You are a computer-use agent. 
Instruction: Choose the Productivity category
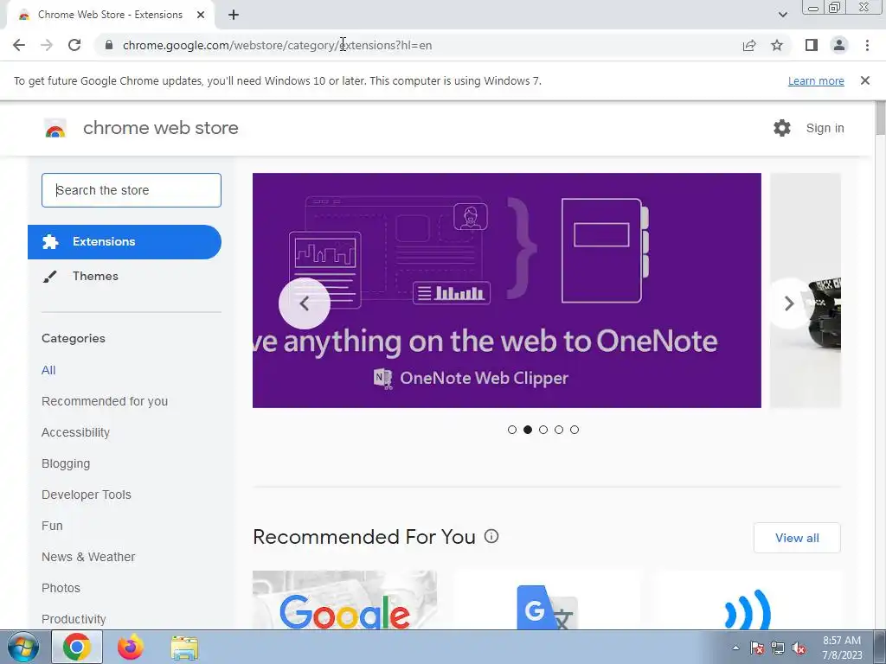(74, 619)
